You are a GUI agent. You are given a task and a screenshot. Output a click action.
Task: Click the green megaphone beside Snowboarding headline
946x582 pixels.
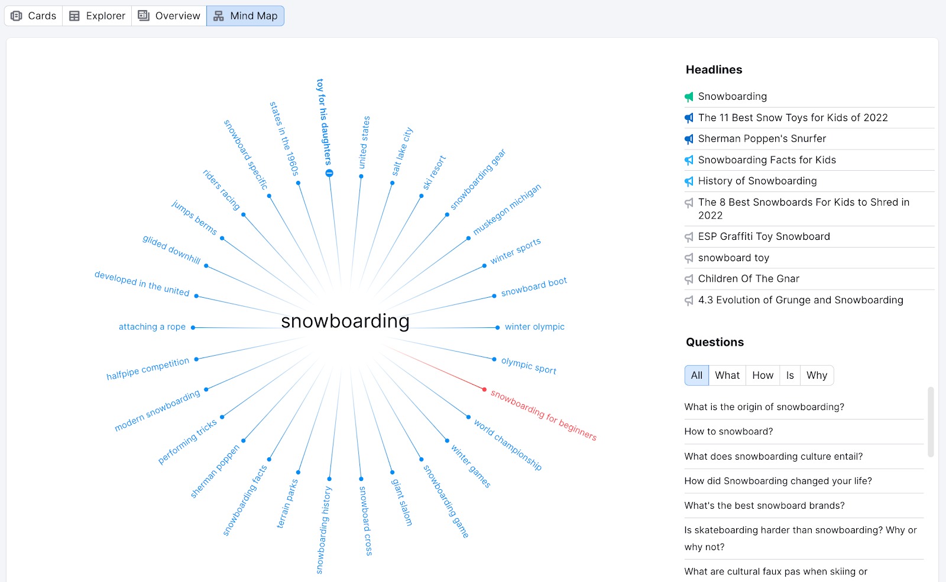[689, 96]
